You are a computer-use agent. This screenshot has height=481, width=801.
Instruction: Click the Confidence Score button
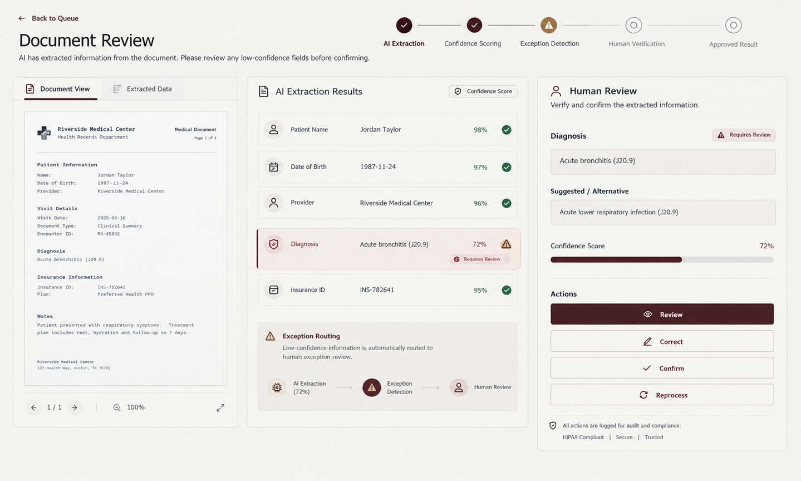click(483, 91)
